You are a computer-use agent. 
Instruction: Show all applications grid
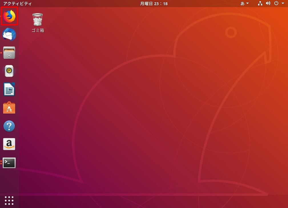click(x=9, y=201)
